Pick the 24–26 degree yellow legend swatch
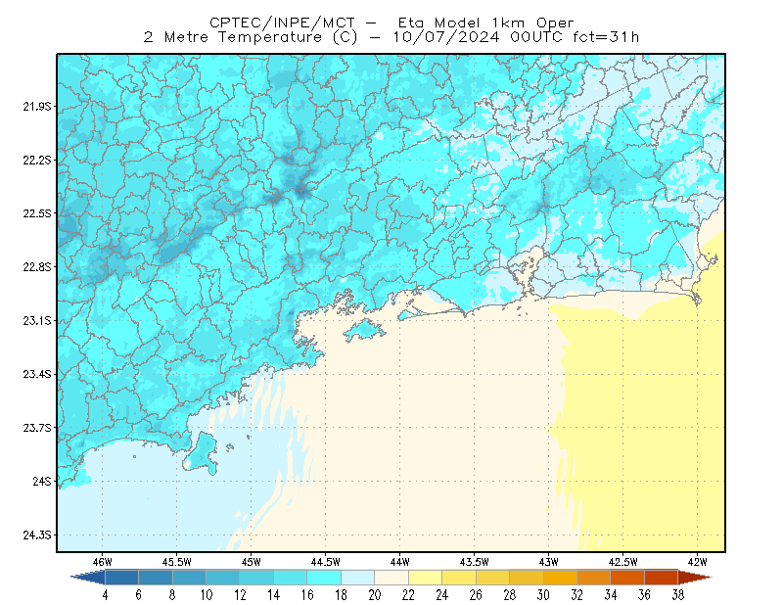Viewport: 783px width, 605px height. (459, 578)
